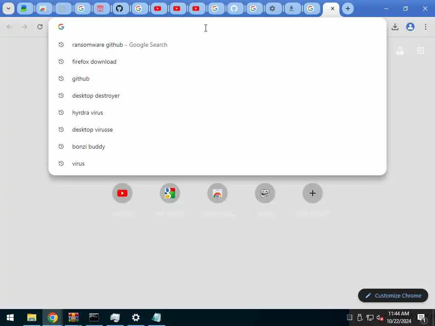This screenshot has width=435, height=326.
Task: Select the "github" history suggestion
Action: 217,79
